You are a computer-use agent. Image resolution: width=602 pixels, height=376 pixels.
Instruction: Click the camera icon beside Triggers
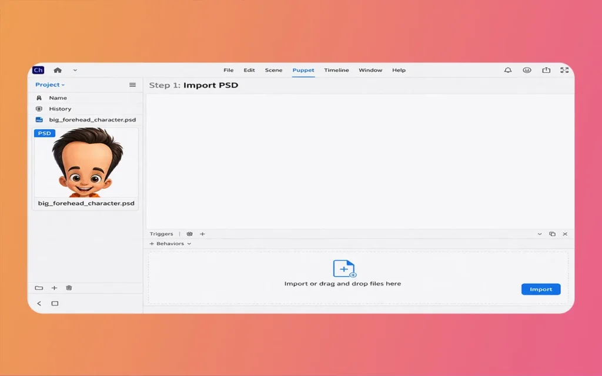click(x=189, y=234)
